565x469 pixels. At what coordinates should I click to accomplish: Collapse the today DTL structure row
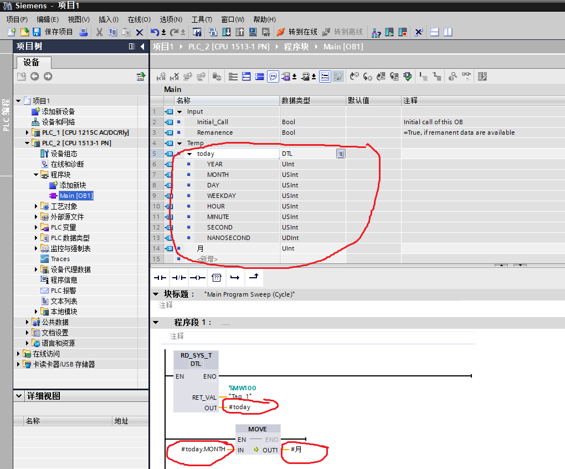pyautogui.click(x=189, y=154)
